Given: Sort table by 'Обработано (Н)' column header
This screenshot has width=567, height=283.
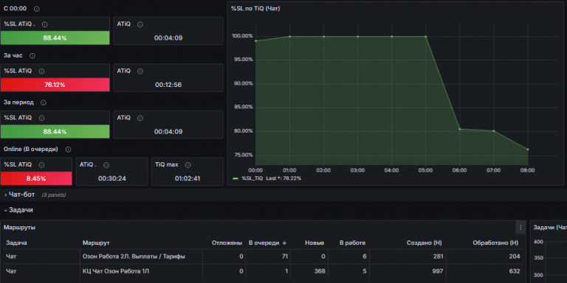Looking at the screenshot, I should click(x=495, y=243).
